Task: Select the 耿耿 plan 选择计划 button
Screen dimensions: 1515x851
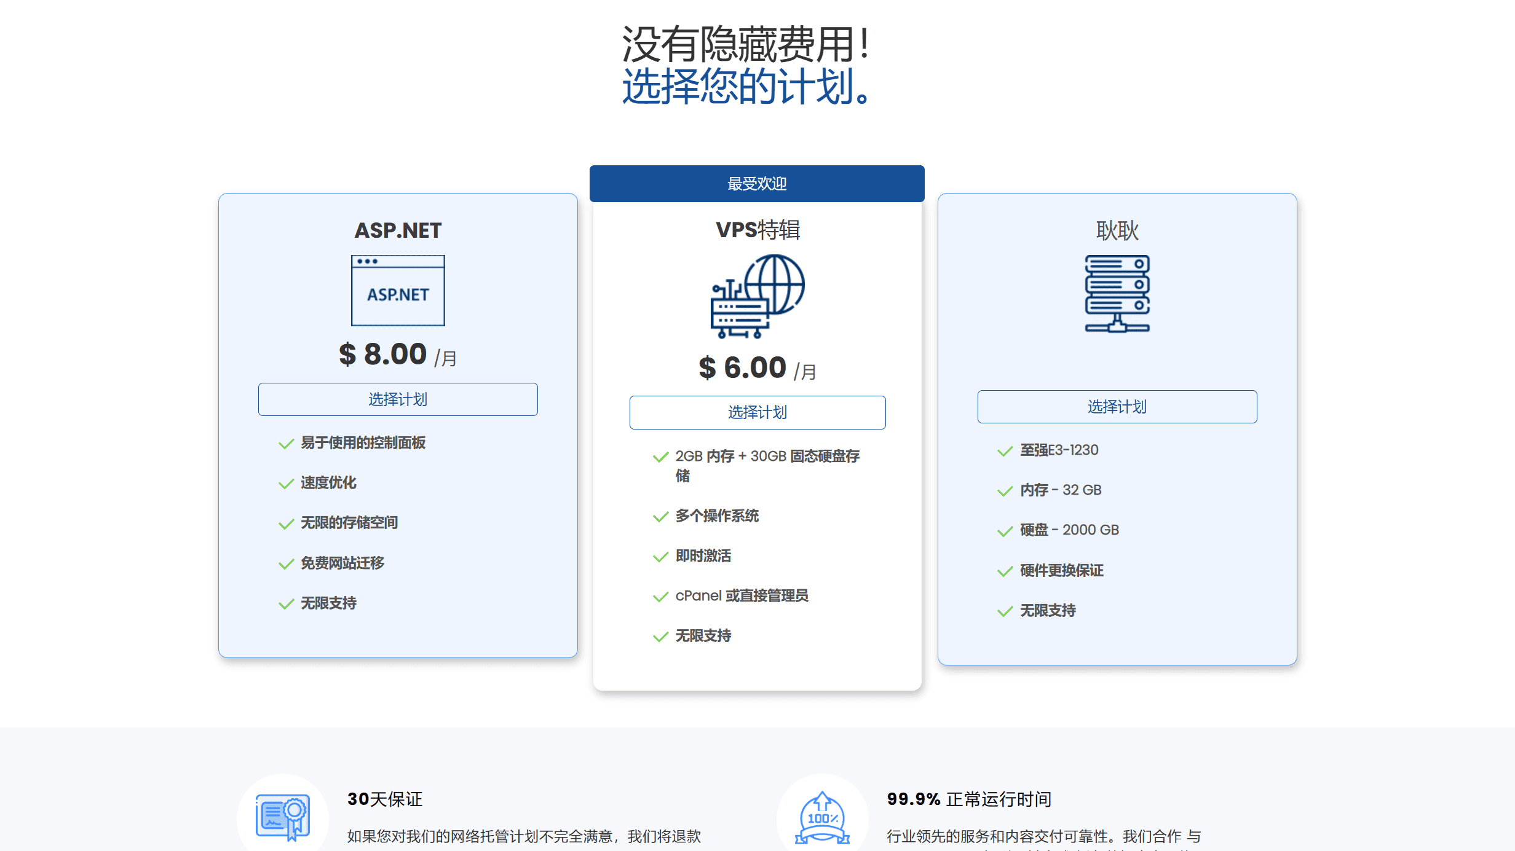Action: click(x=1117, y=407)
